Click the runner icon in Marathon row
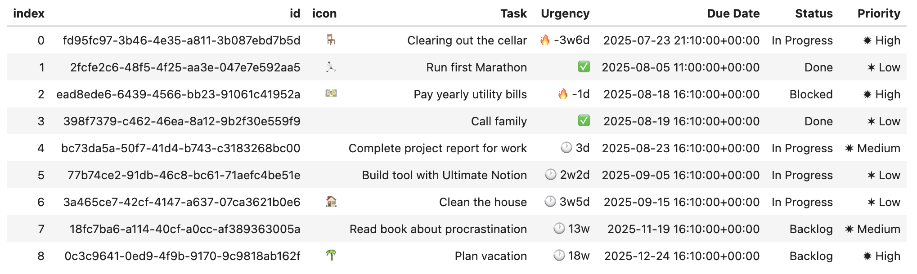Viewport: 917px width, 274px height. (331, 67)
